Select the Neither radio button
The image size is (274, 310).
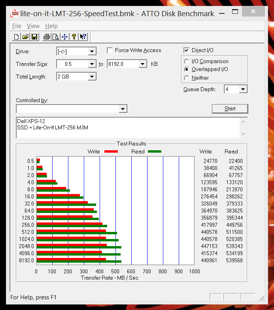point(186,78)
